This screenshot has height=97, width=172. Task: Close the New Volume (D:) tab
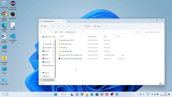coord(64,21)
